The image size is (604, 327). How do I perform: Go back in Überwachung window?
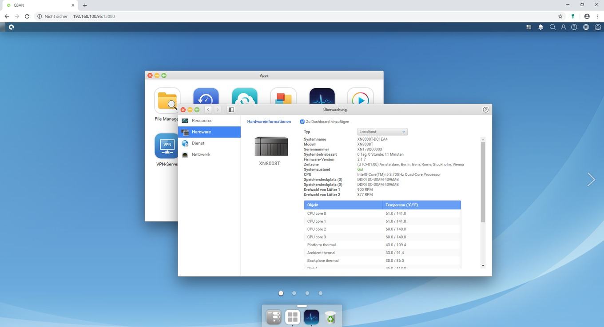click(208, 110)
